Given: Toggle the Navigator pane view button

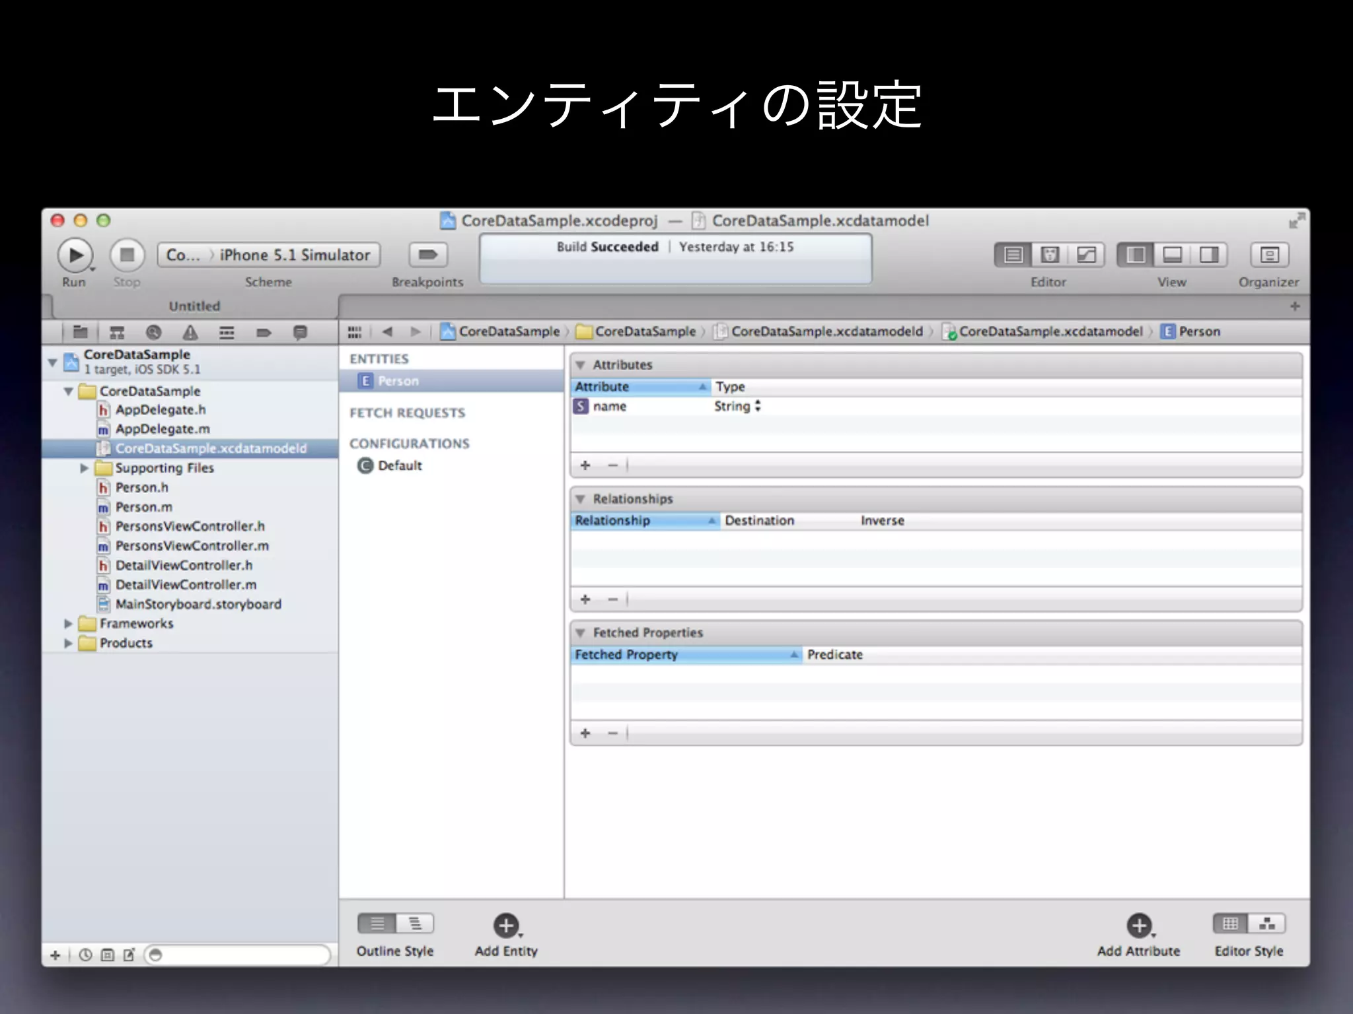Looking at the screenshot, I should coord(1136,255).
